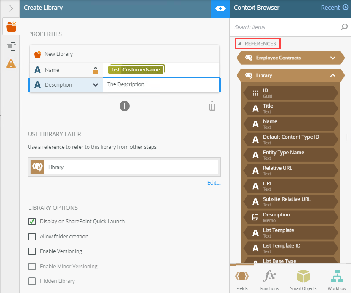Delete property using trash icon
This screenshot has width=351, height=293.
click(212, 106)
